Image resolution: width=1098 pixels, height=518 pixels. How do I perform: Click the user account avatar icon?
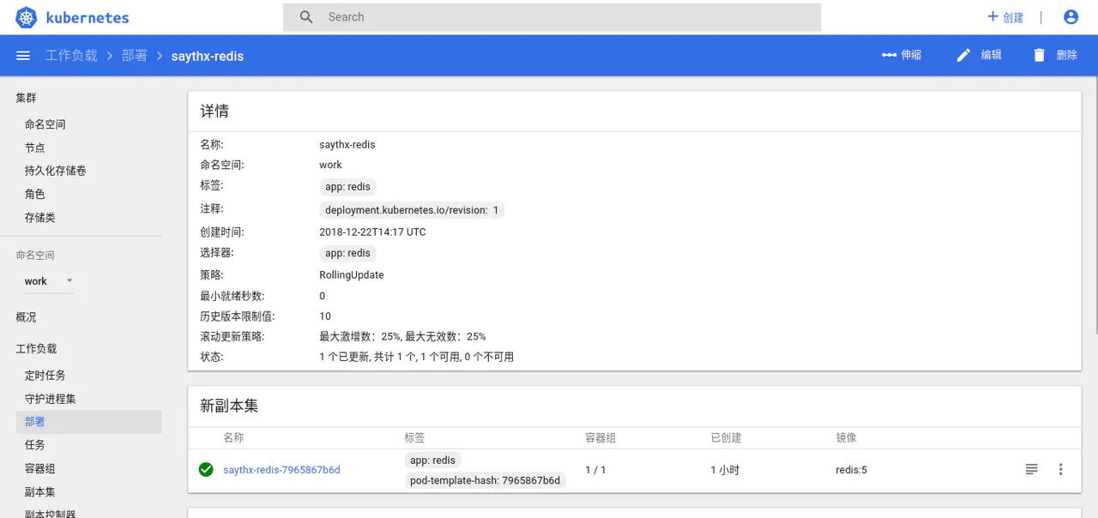pos(1071,17)
